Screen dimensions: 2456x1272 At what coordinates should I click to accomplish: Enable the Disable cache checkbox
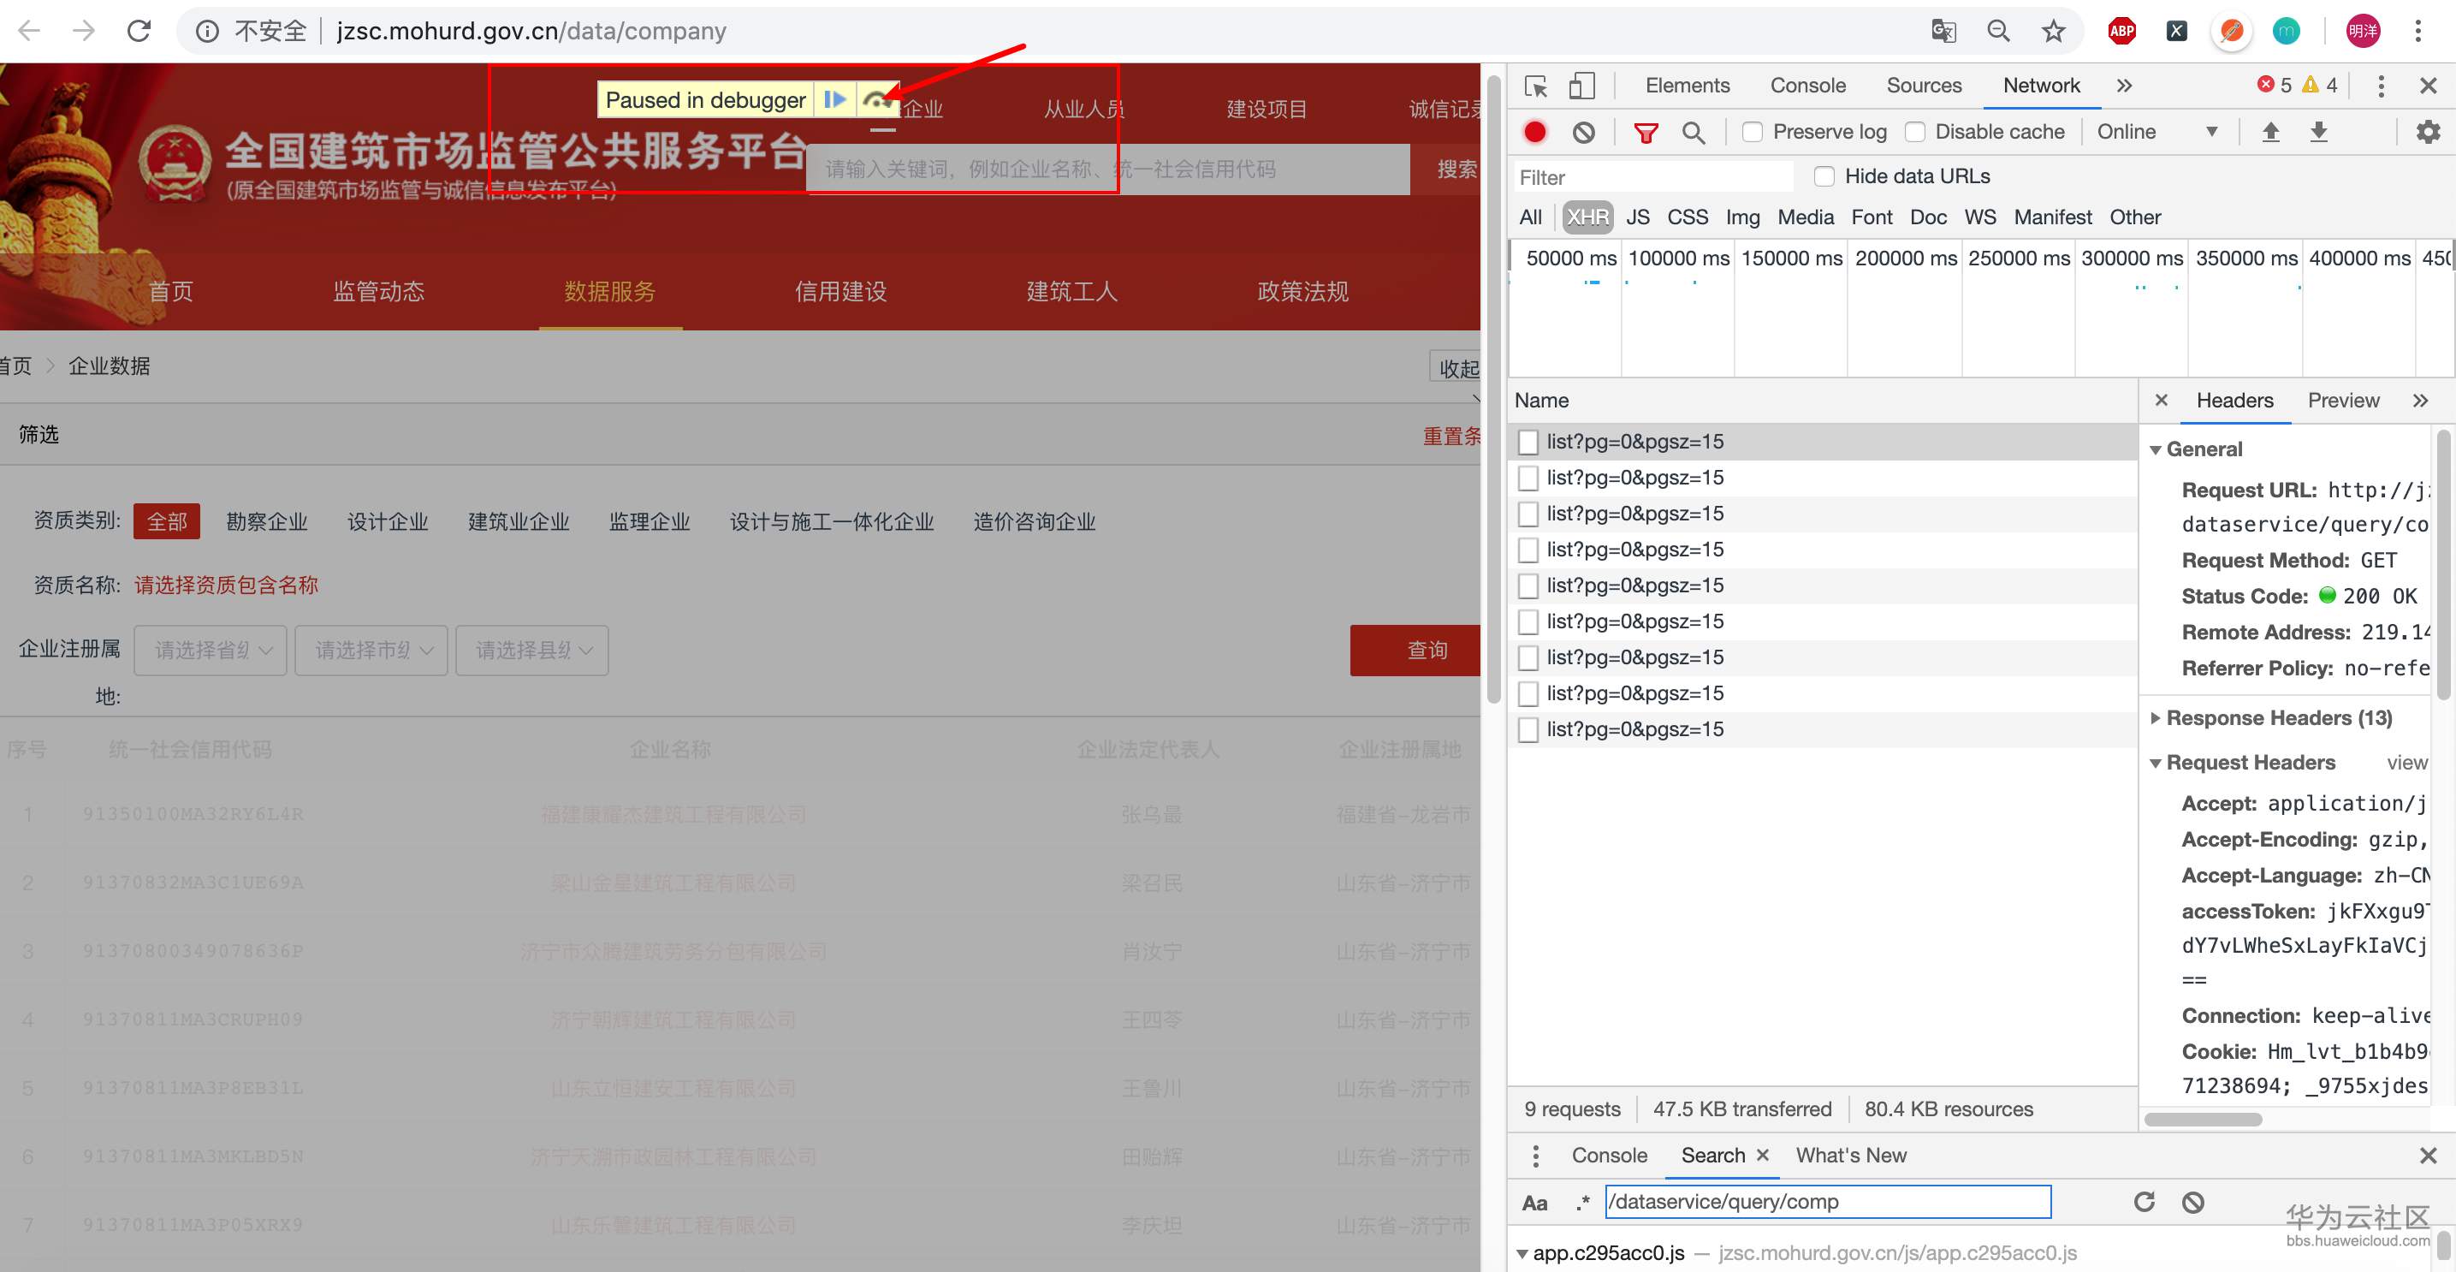tap(1914, 133)
